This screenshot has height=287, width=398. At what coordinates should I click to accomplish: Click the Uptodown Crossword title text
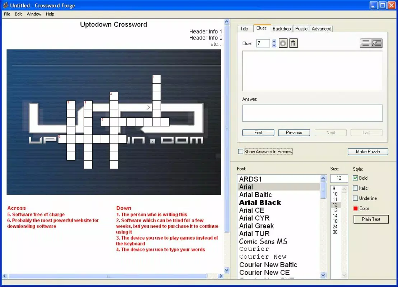113,24
